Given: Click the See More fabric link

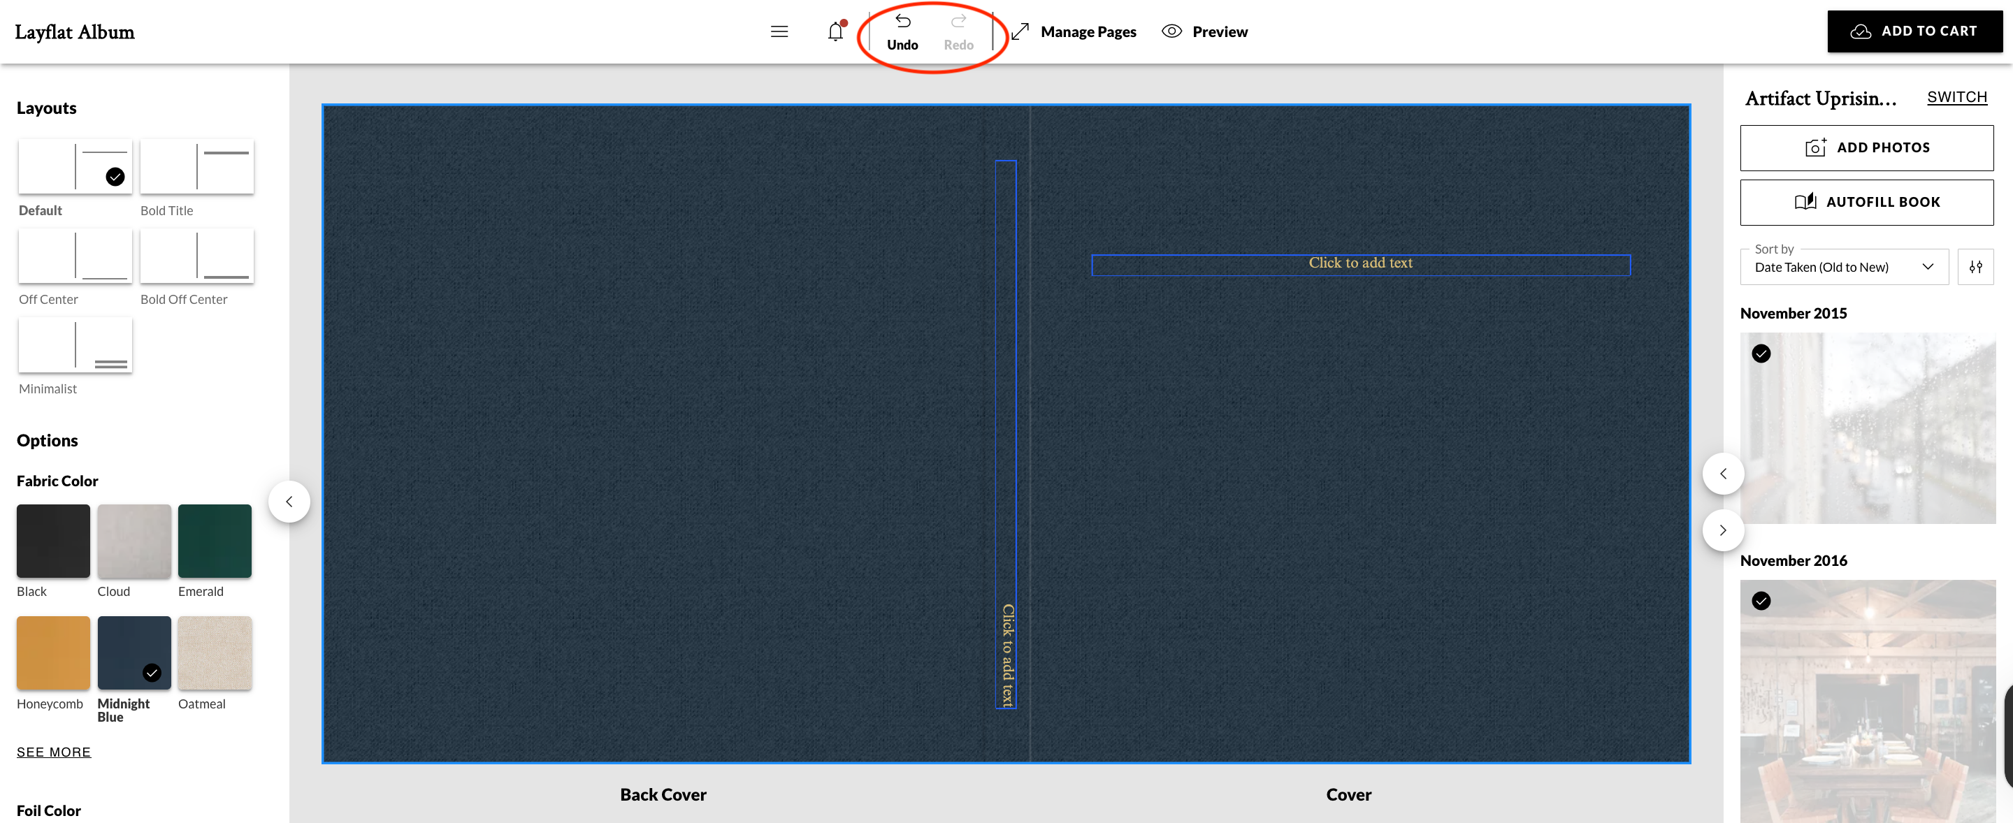Looking at the screenshot, I should coord(54,752).
